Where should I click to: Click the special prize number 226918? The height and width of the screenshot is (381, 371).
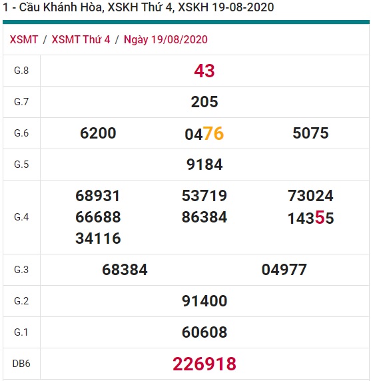204,364
